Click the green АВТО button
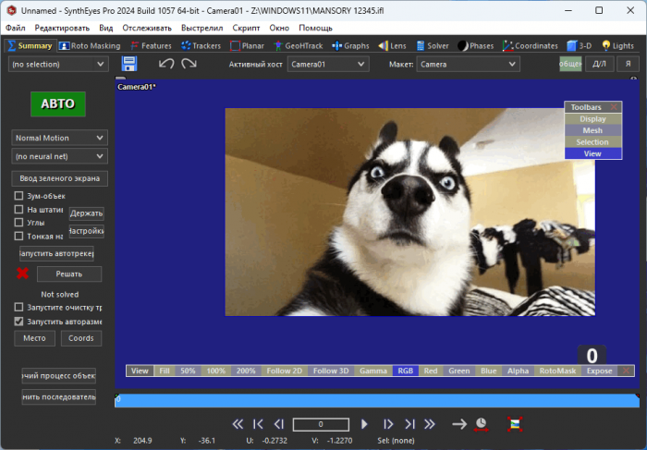The image size is (647, 450). [57, 104]
